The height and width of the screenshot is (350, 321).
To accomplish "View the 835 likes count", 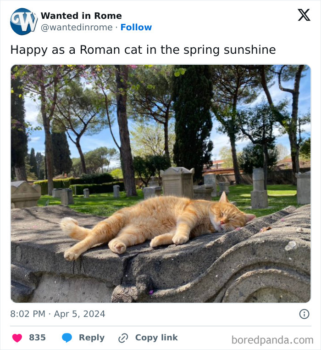I will tap(37, 338).
